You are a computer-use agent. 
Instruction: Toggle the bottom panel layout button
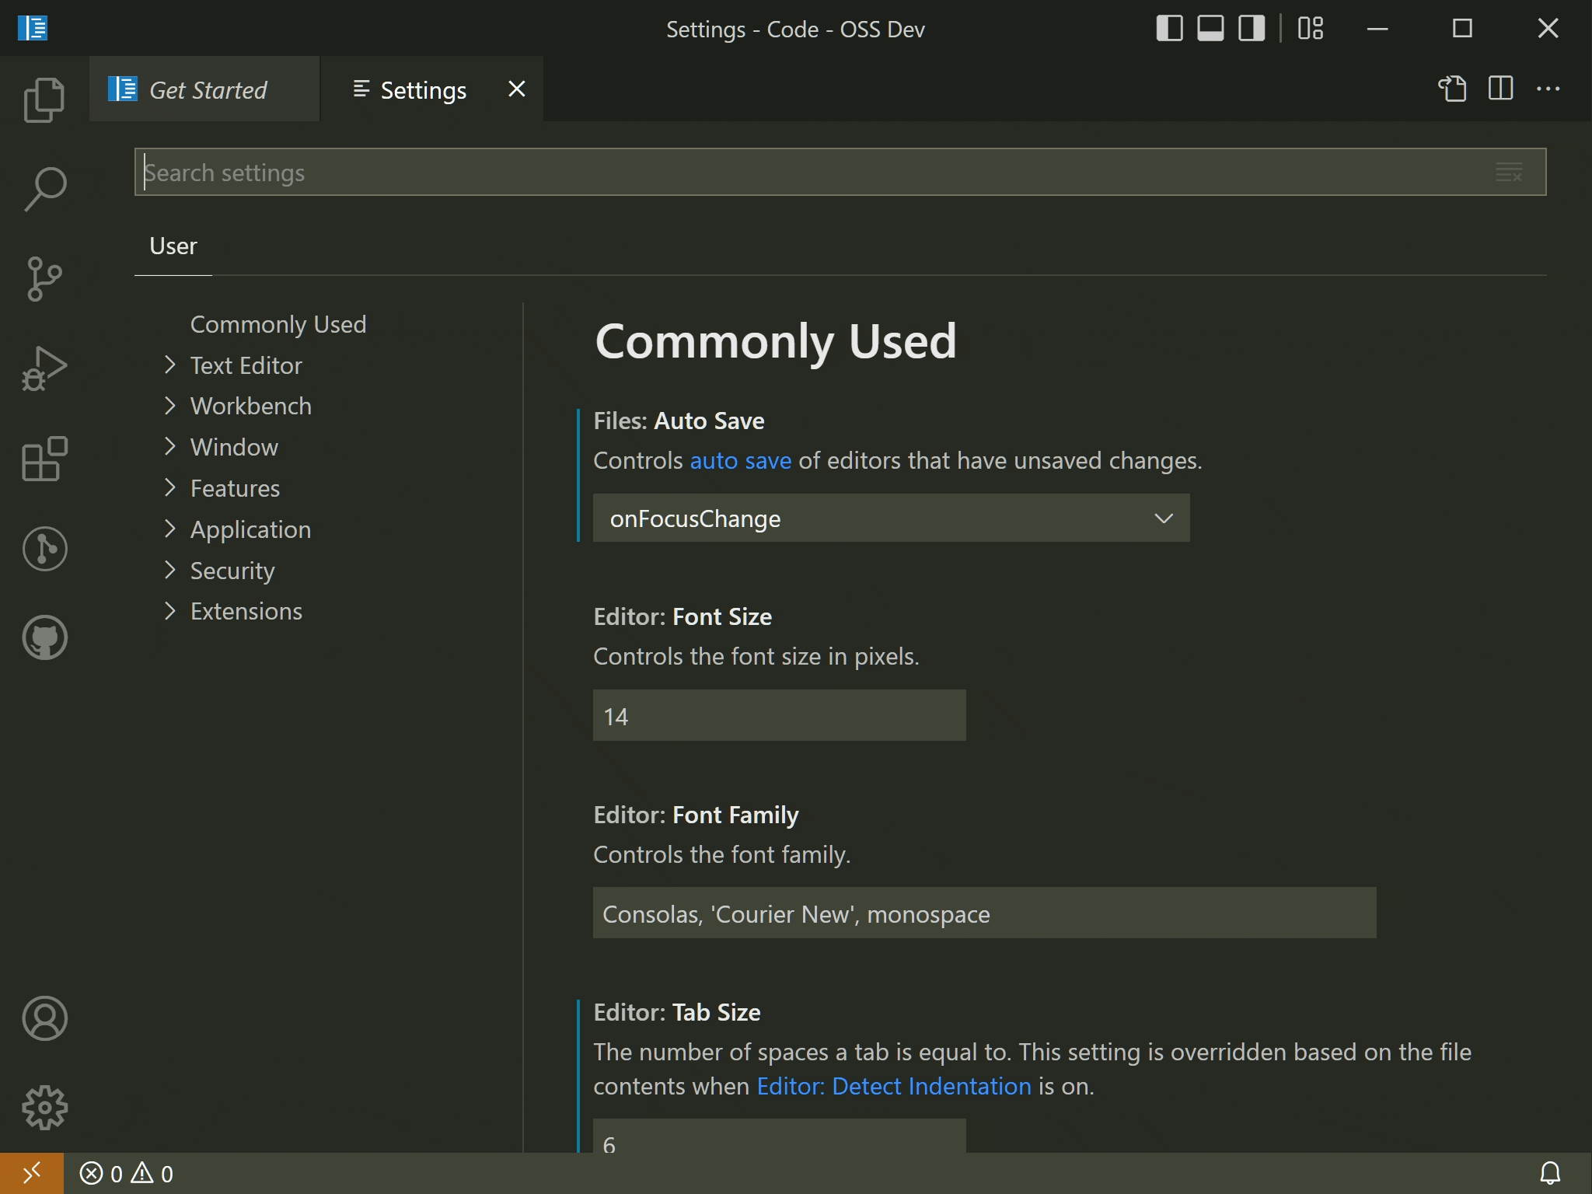coord(1210,29)
